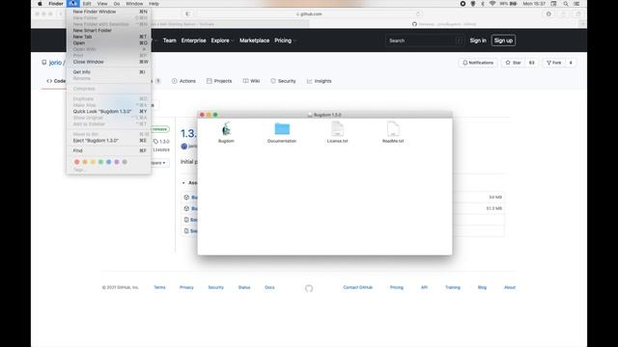Apply the blue tag color
The height and width of the screenshot is (347, 618).
click(x=109, y=162)
